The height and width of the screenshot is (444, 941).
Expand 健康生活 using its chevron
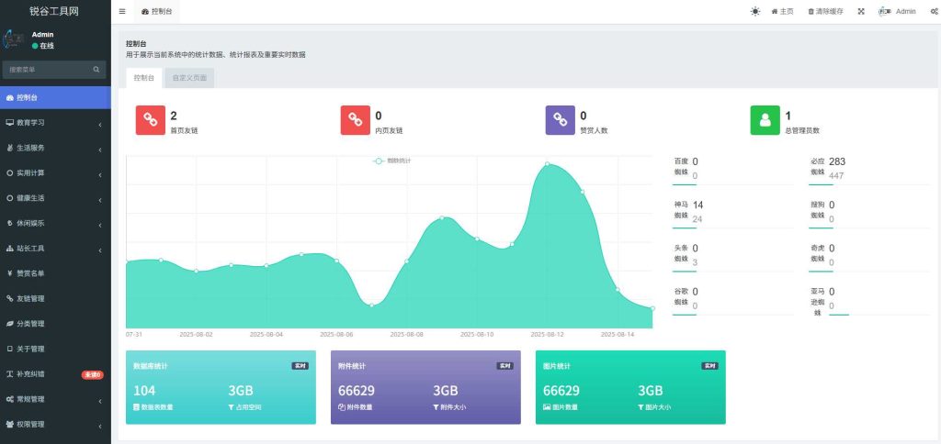click(99, 200)
